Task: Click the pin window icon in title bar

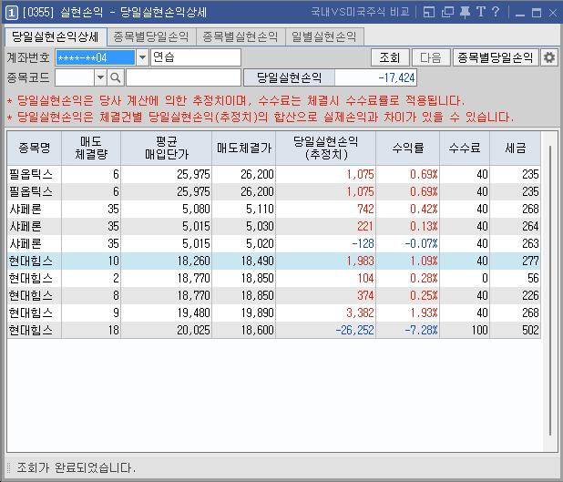Action: pos(465,12)
